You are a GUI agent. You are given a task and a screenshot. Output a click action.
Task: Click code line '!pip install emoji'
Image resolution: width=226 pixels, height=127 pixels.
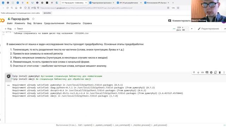coord(52,79)
